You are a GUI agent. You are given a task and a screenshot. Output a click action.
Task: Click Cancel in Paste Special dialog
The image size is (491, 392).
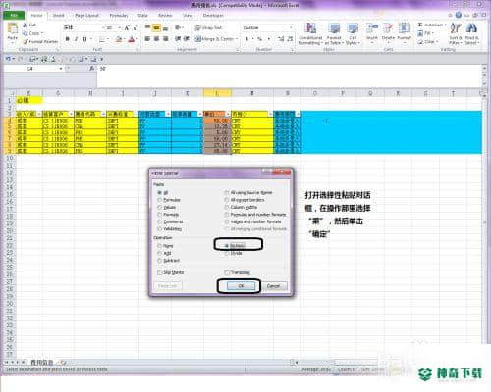click(273, 286)
